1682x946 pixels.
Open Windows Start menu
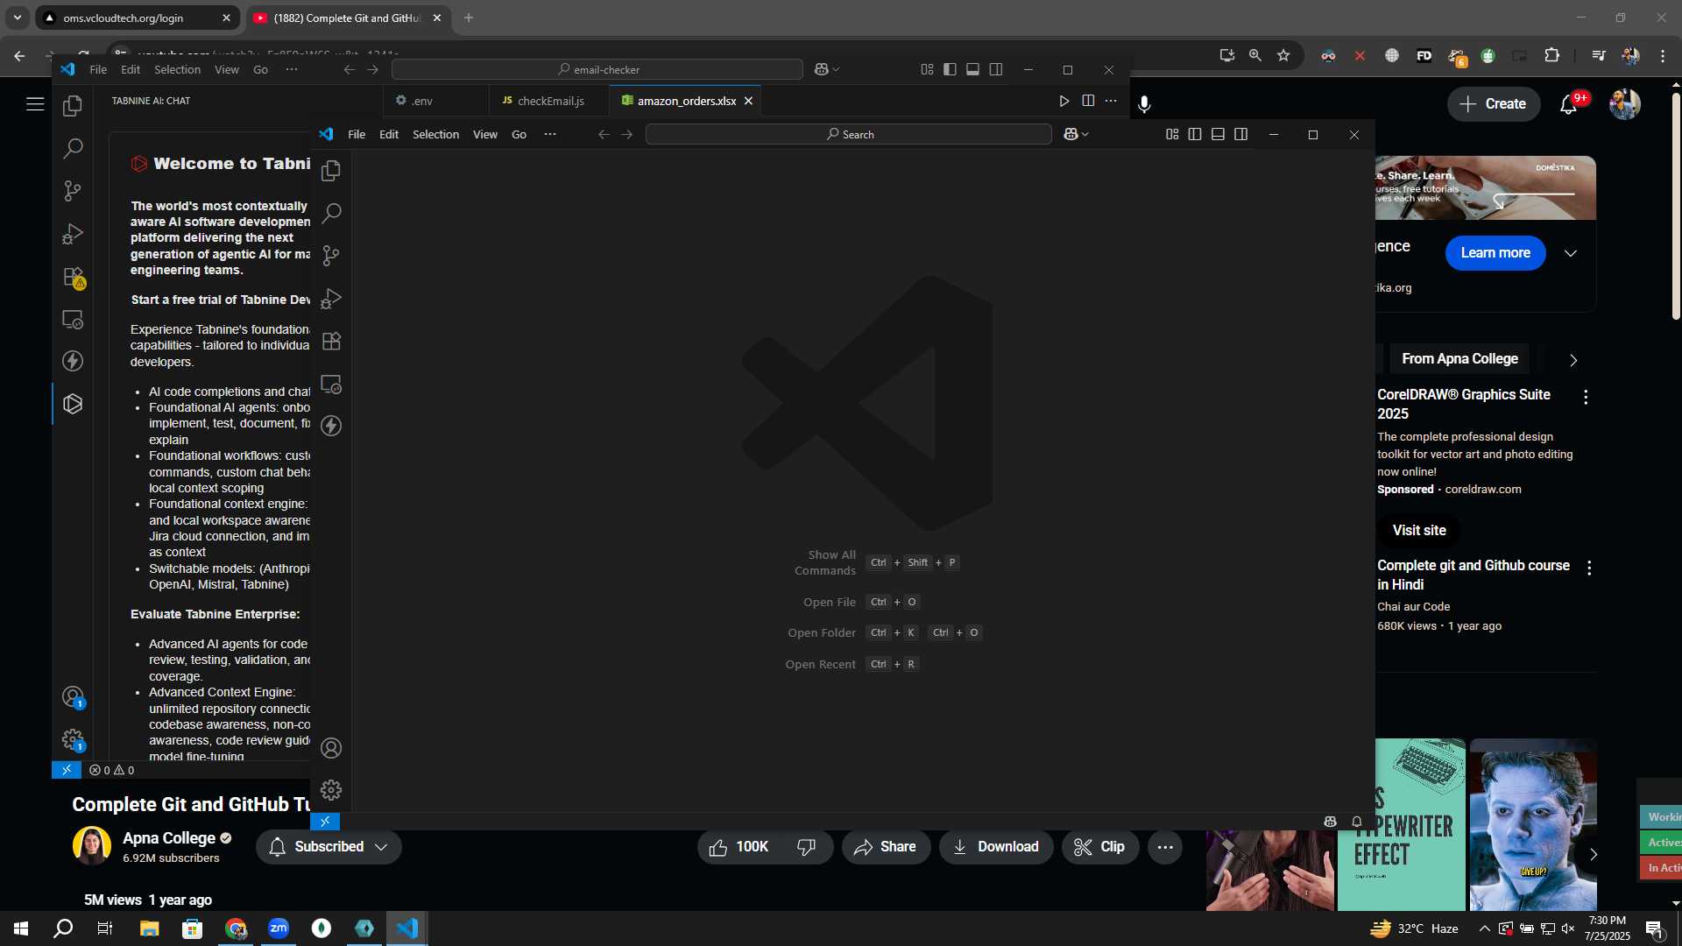tap(21, 928)
